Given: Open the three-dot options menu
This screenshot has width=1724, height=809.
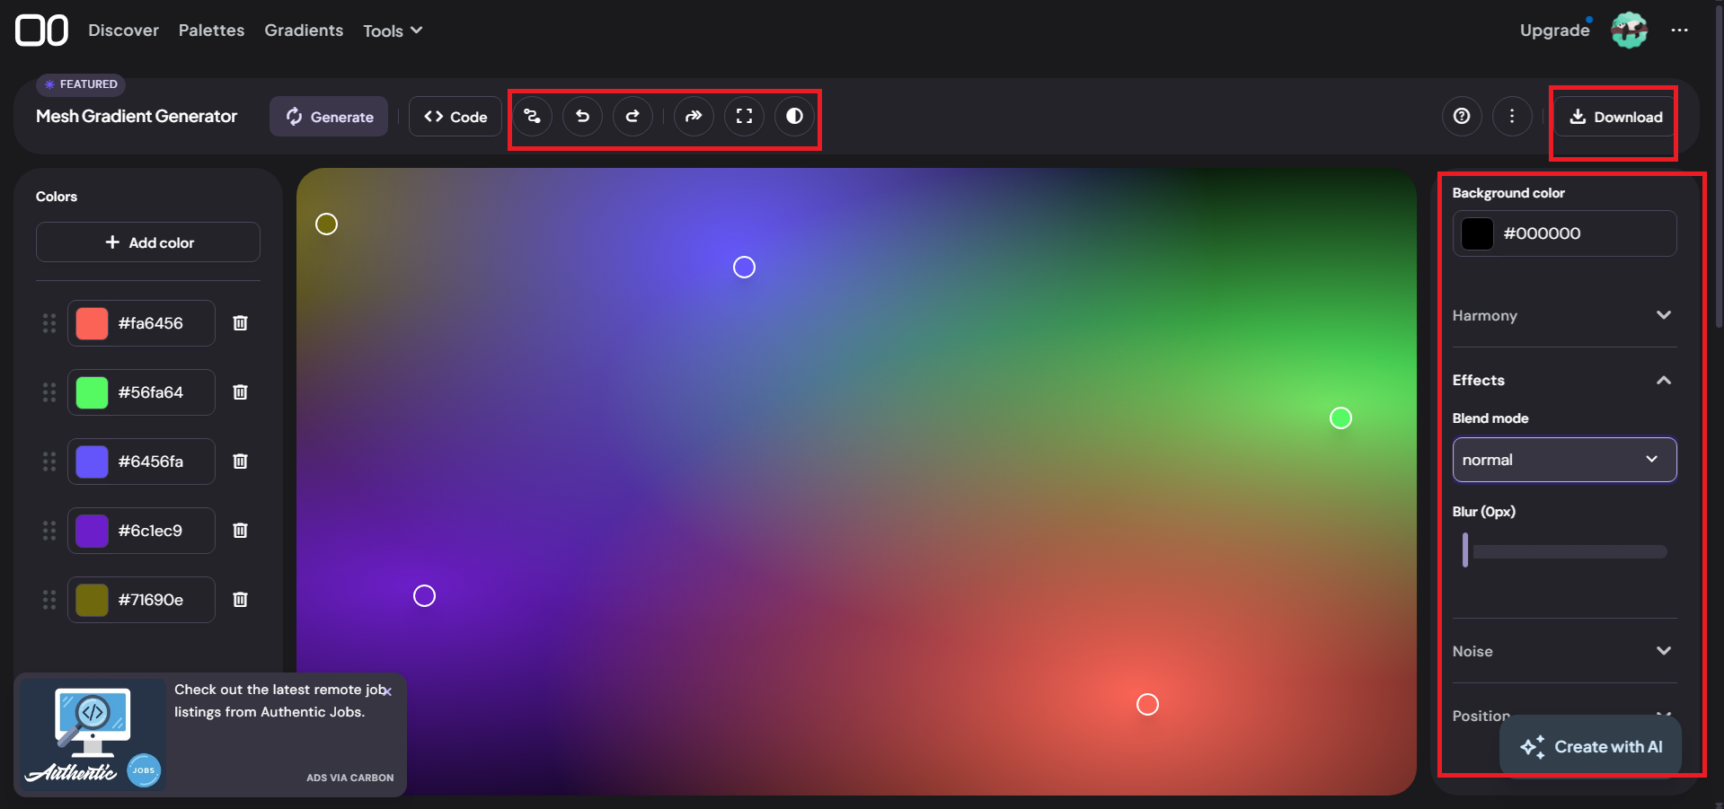Looking at the screenshot, I should click(x=1512, y=116).
